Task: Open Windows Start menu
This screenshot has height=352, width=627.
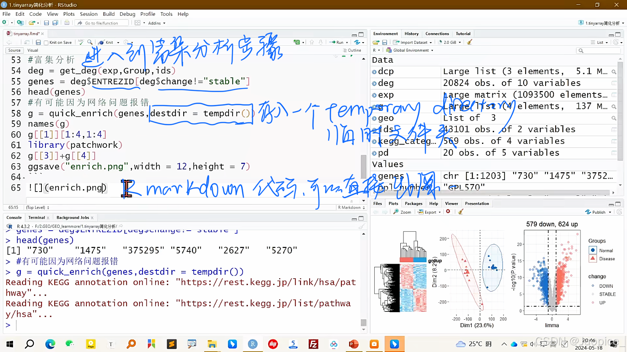Action: 10,344
